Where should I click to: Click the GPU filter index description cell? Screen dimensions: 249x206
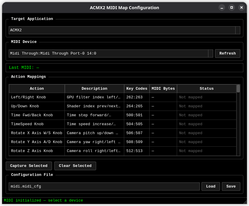[x=94, y=97]
